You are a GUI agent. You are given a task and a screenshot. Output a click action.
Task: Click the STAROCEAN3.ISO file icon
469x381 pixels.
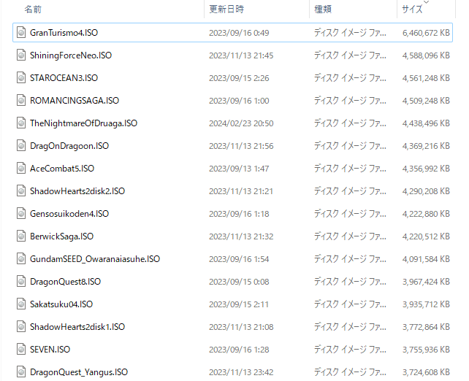tap(23, 78)
